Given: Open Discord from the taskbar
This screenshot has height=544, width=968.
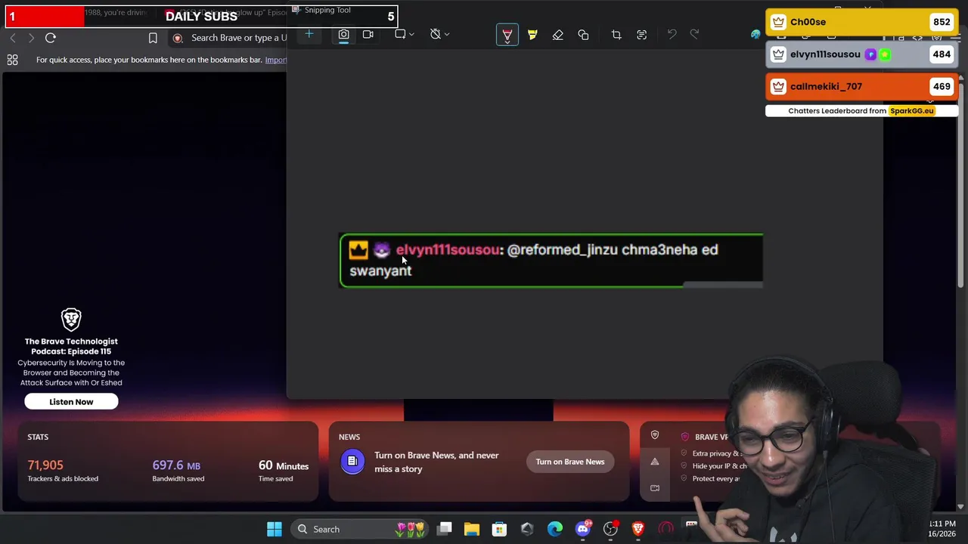Looking at the screenshot, I should tap(583, 529).
